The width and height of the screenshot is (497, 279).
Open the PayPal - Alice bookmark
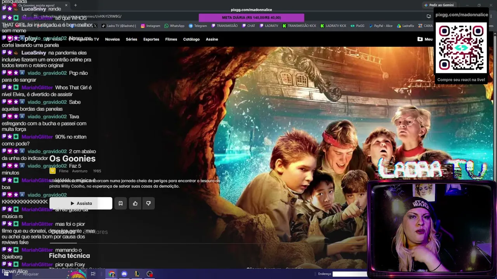coord(381,26)
